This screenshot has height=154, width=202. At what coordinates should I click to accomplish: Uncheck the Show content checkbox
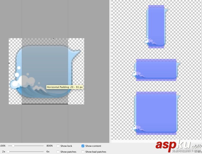pyautogui.click(x=83, y=146)
